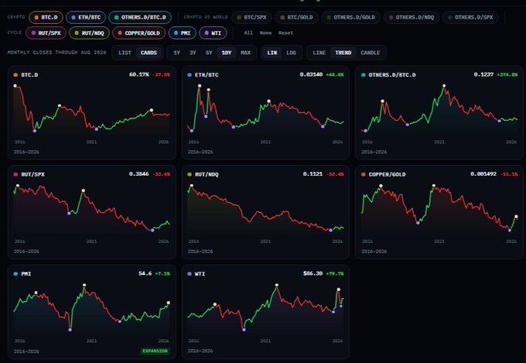Click the 0.03140 value on ETH/BTC card

(x=311, y=74)
